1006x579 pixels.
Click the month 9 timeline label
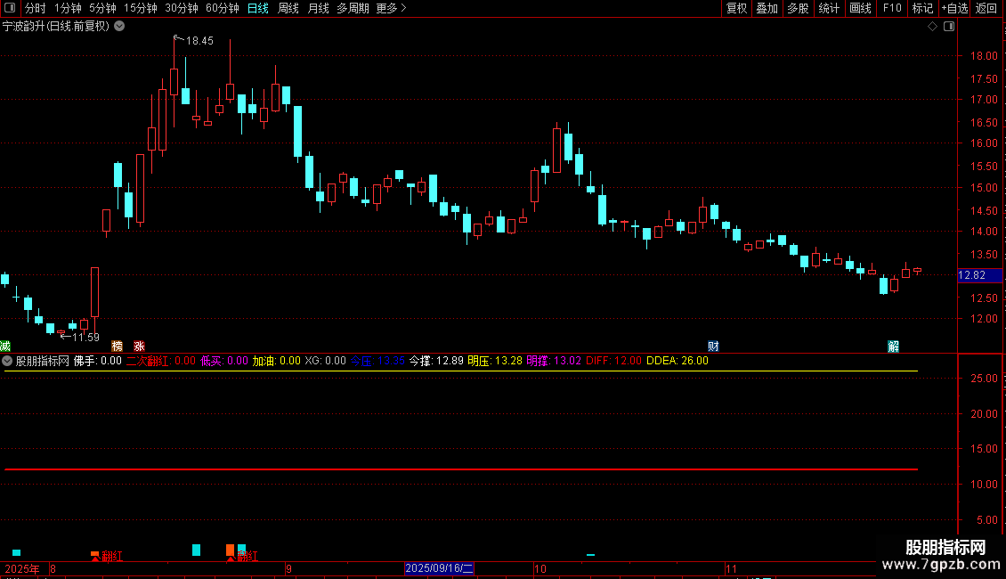pyautogui.click(x=288, y=568)
